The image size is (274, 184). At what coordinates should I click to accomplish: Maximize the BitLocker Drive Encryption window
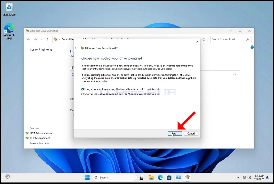click(240, 31)
